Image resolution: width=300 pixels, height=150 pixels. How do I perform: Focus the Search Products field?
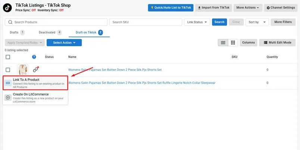tap(56, 22)
